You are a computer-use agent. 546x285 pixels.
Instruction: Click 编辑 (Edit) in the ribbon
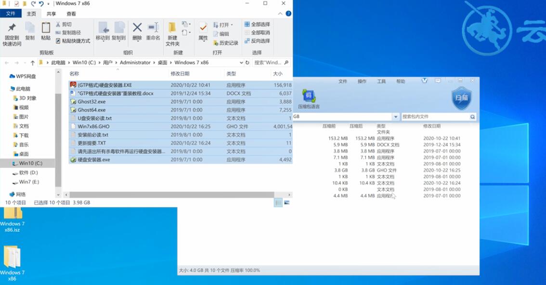click(x=221, y=34)
